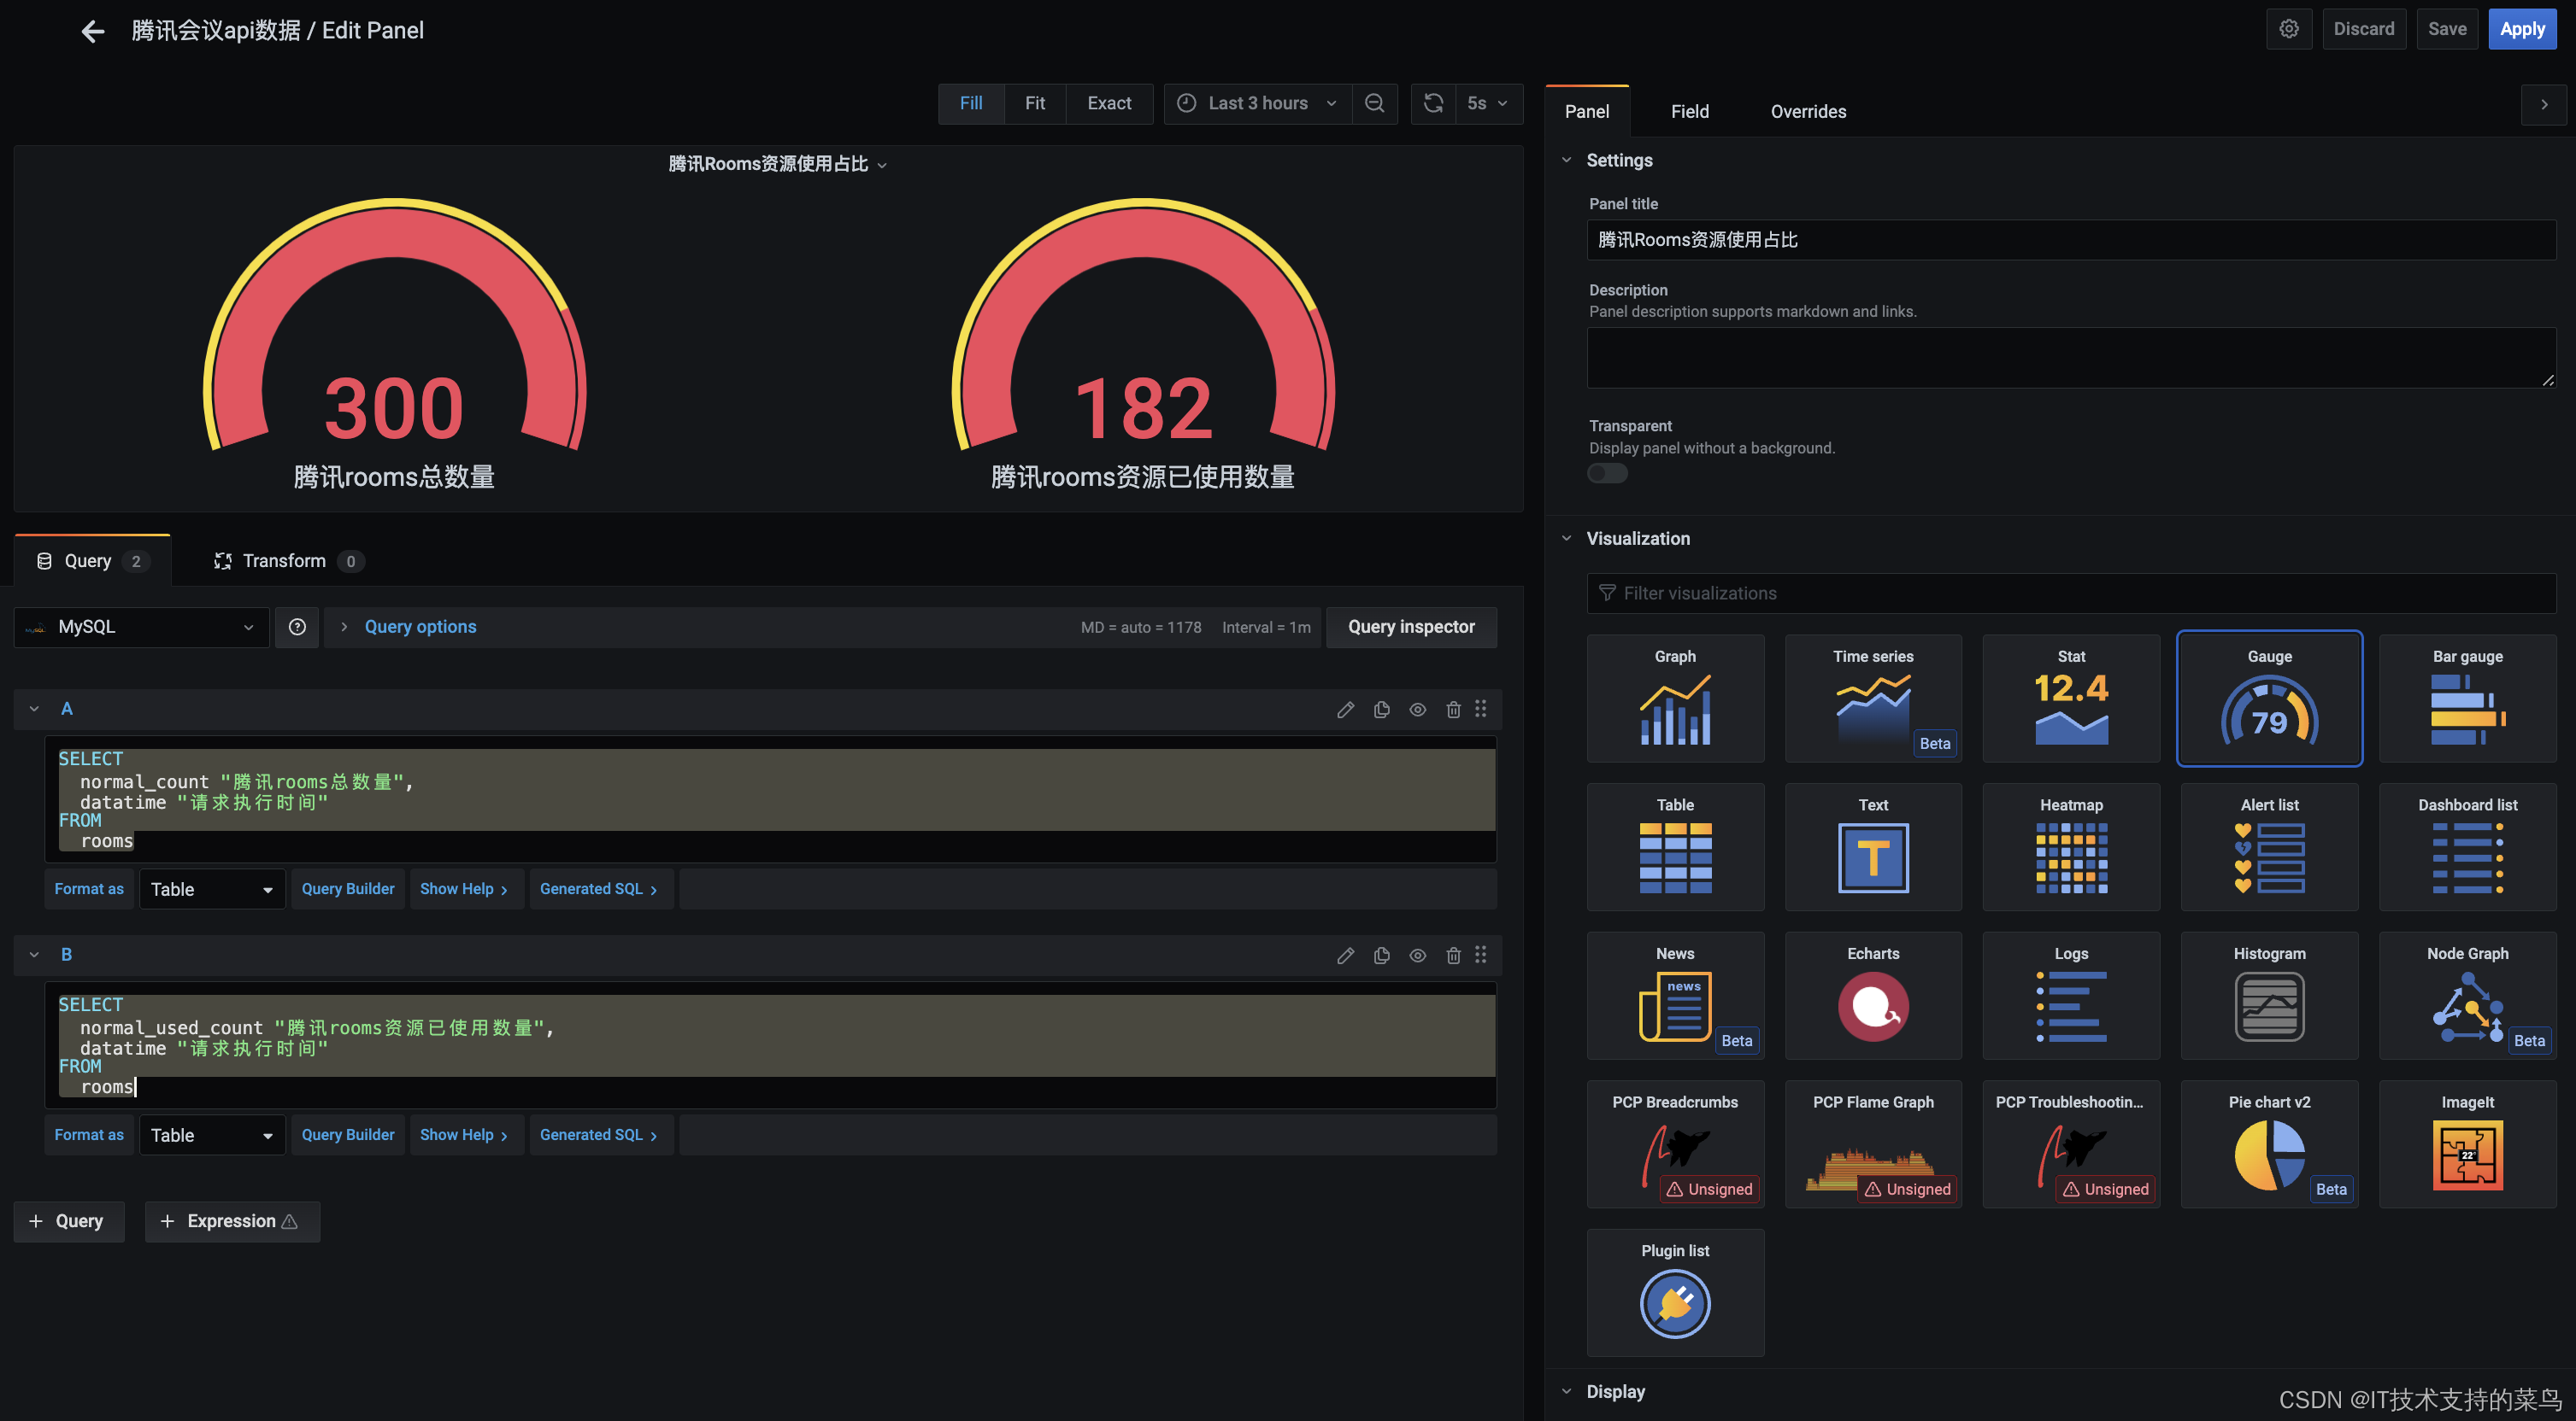This screenshot has width=2576, height=1421.
Task: Set view mode to Fit
Action: [1034, 103]
